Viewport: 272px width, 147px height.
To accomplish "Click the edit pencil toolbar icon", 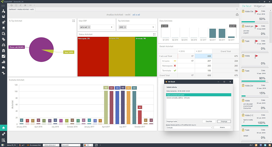I will point(21,5).
